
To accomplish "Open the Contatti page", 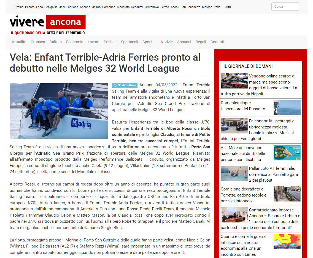I will [x=217, y=42].
